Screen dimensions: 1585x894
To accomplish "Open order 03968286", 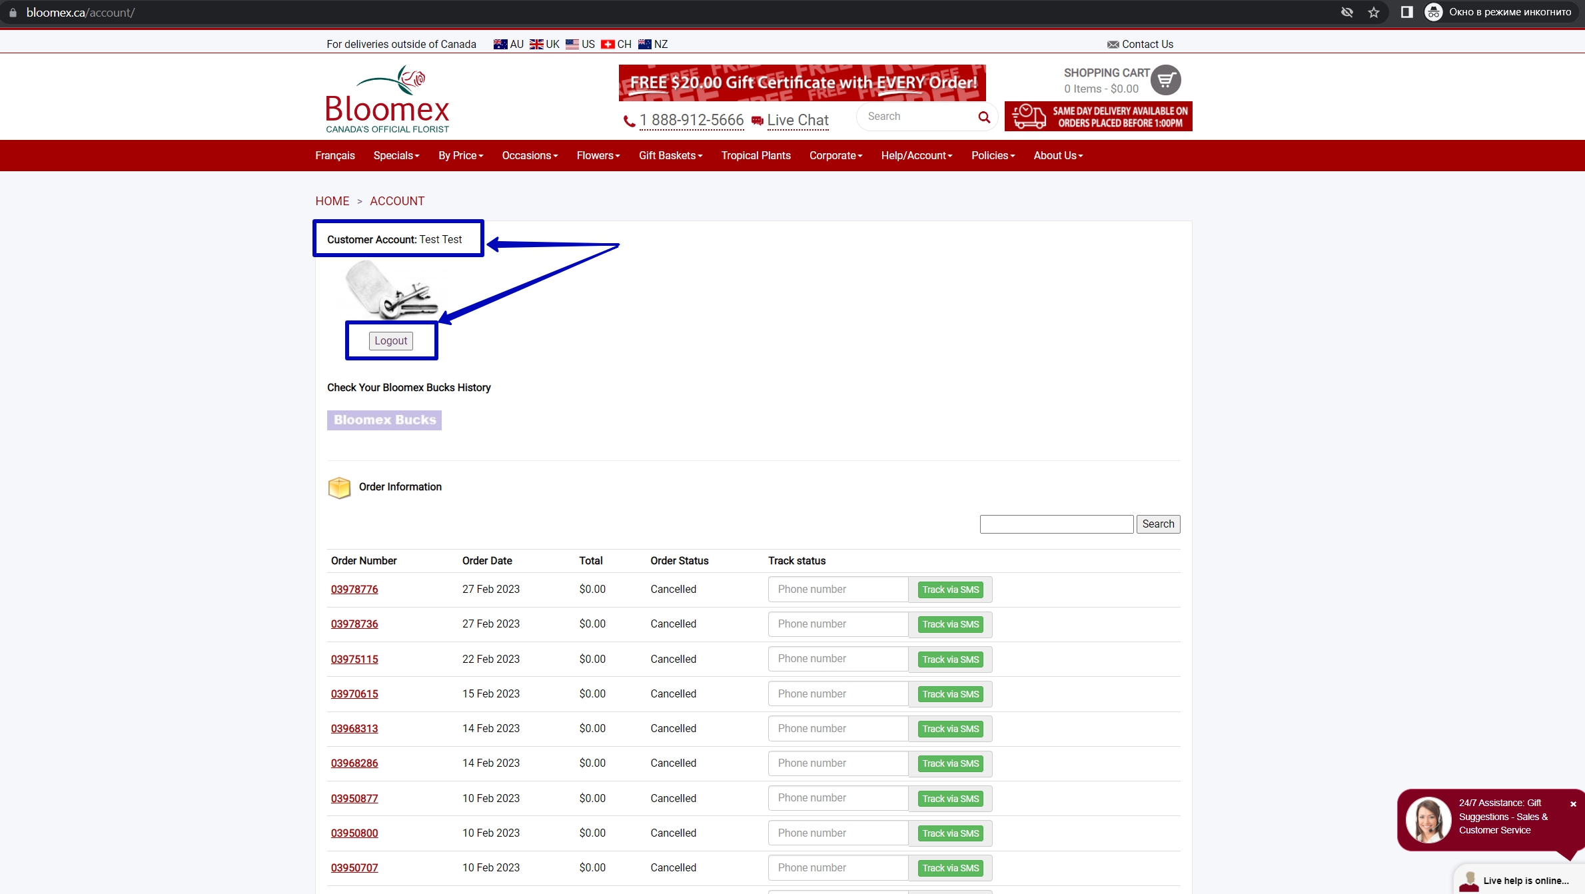I will [x=354, y=763].
